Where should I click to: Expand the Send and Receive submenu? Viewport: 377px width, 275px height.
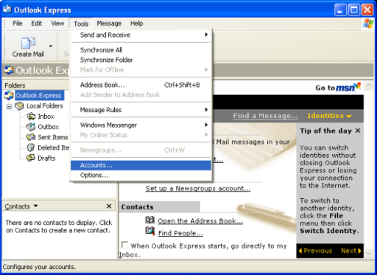coord(141,35)
